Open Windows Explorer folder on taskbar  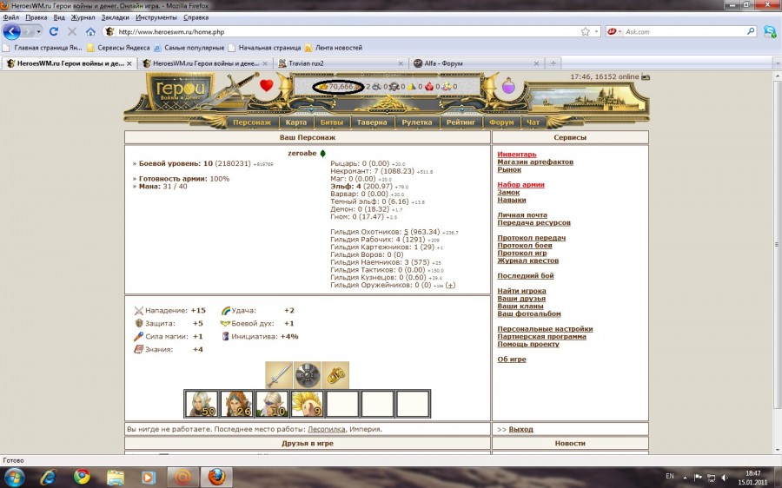click(116, 477)
